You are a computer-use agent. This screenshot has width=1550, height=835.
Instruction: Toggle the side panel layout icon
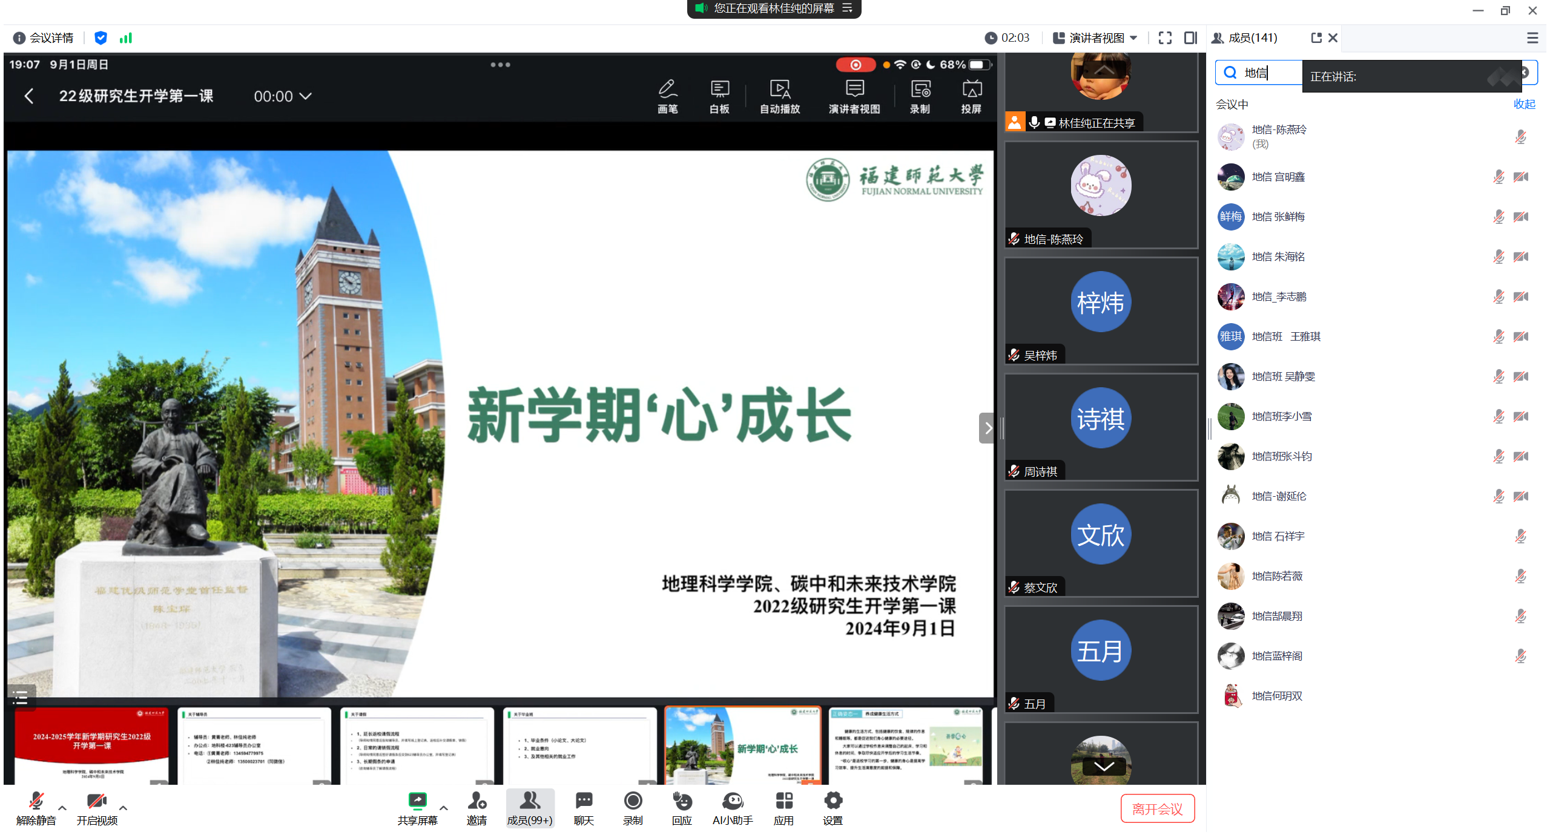(x=1190, y=38)
